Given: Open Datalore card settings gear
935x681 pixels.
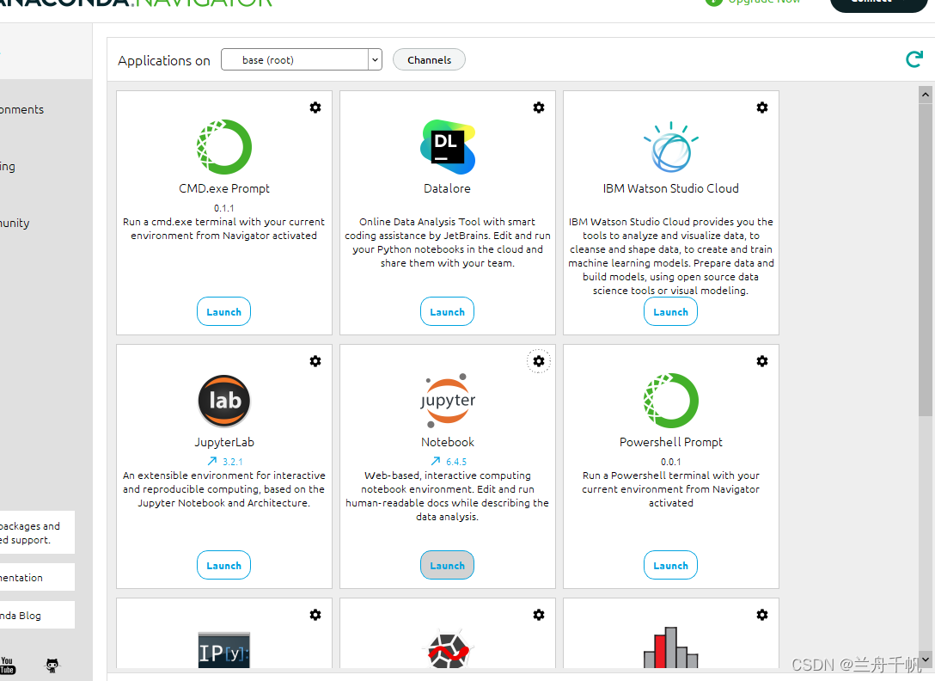Looking at the screenshot, I should click(x=539, y=107).
